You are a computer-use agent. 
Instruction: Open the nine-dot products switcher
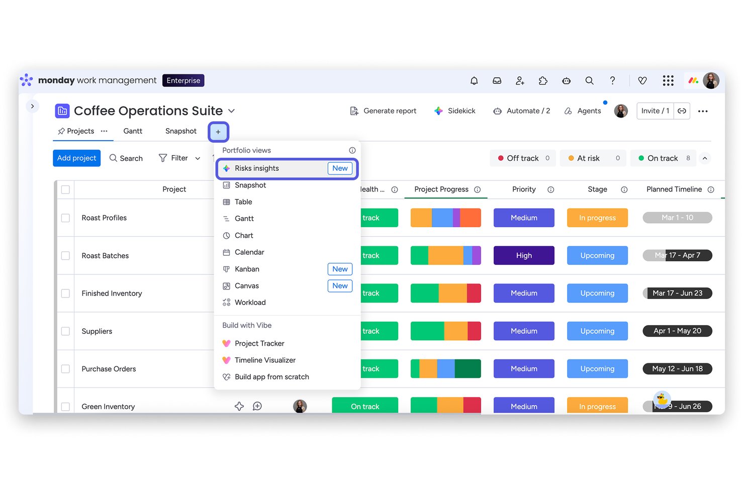pyautogui.click(x=668, y=80)
